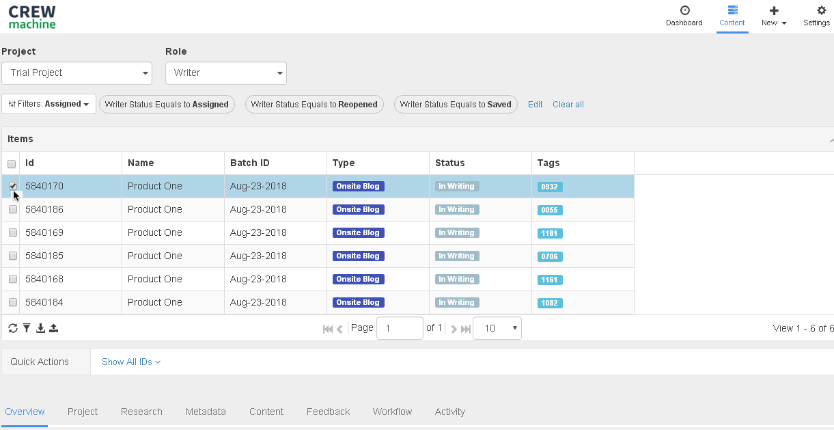The width and height of the screenshot is (834, 430).
Task: Check the row 5840184 checkbox
Action: point(13,302)
